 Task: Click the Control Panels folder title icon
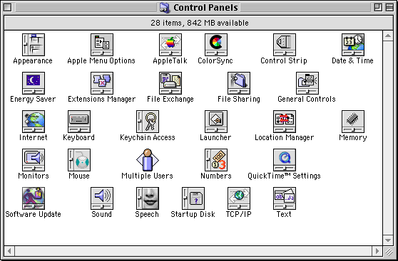click(165, 8)
